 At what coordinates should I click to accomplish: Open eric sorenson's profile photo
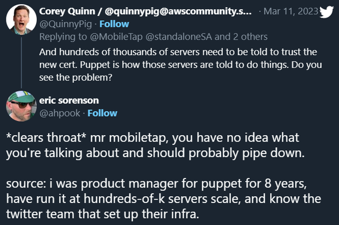tap(21, 106)
